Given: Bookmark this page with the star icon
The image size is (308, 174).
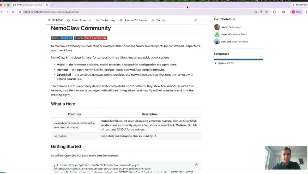Looking at the screenshot, I should tap(266, 12).
